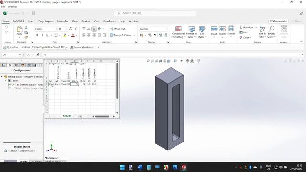Collapse the ribbon with chevron arrow

301,42
